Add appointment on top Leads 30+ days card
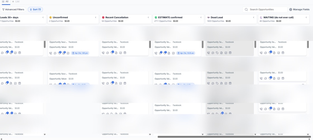 coord(20,53)
